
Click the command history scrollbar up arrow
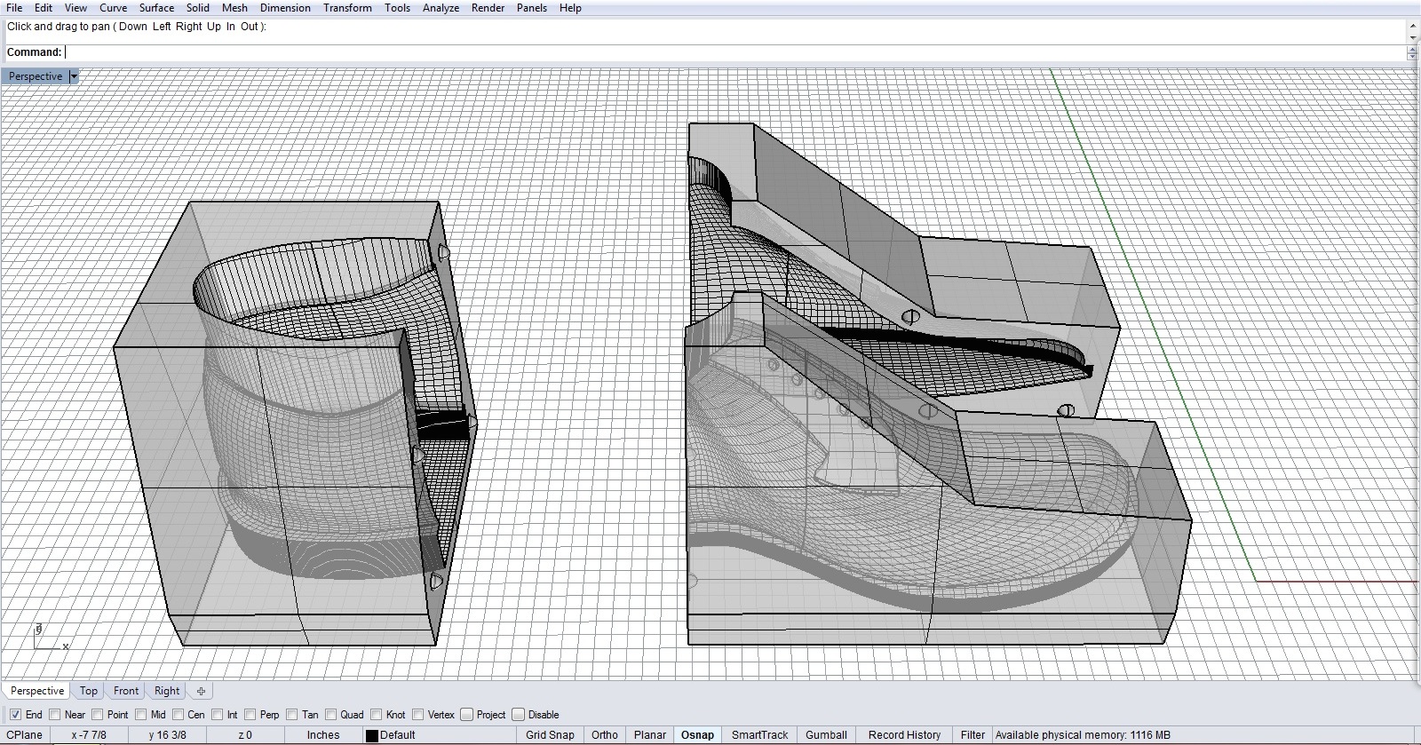point(1413,27)
